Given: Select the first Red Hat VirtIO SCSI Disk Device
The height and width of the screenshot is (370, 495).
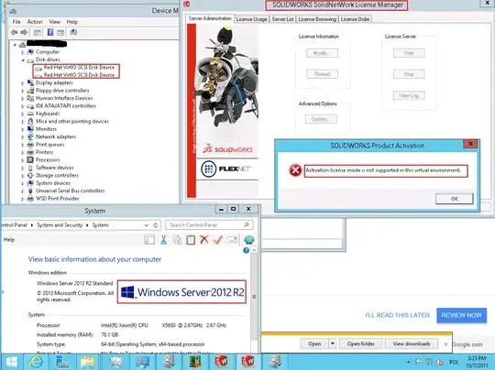Looking at the screenshot, I should (79, 68).
